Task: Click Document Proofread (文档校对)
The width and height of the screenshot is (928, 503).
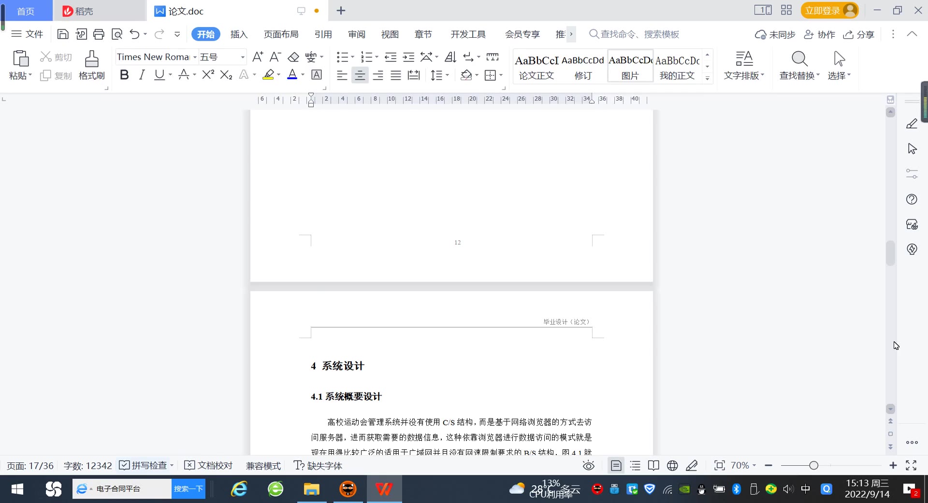Action: pyautogui.click(x=209, y=465)
